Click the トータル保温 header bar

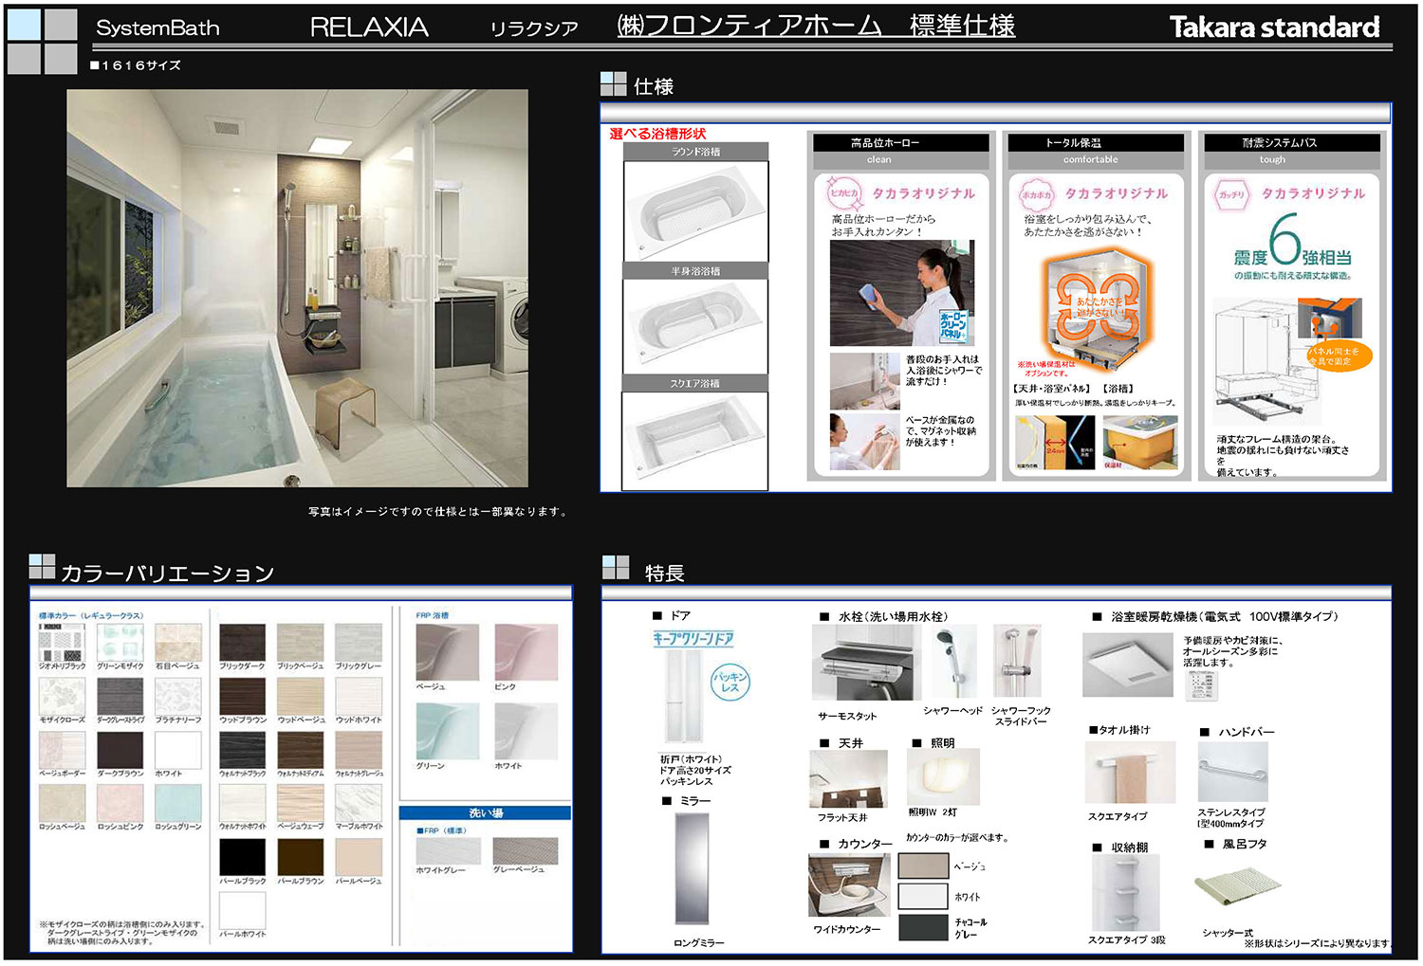(1096, 142)
